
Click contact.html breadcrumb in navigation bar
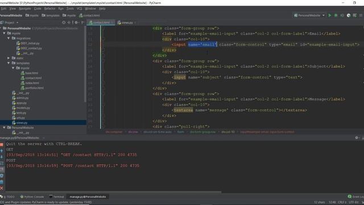point(89,15)
